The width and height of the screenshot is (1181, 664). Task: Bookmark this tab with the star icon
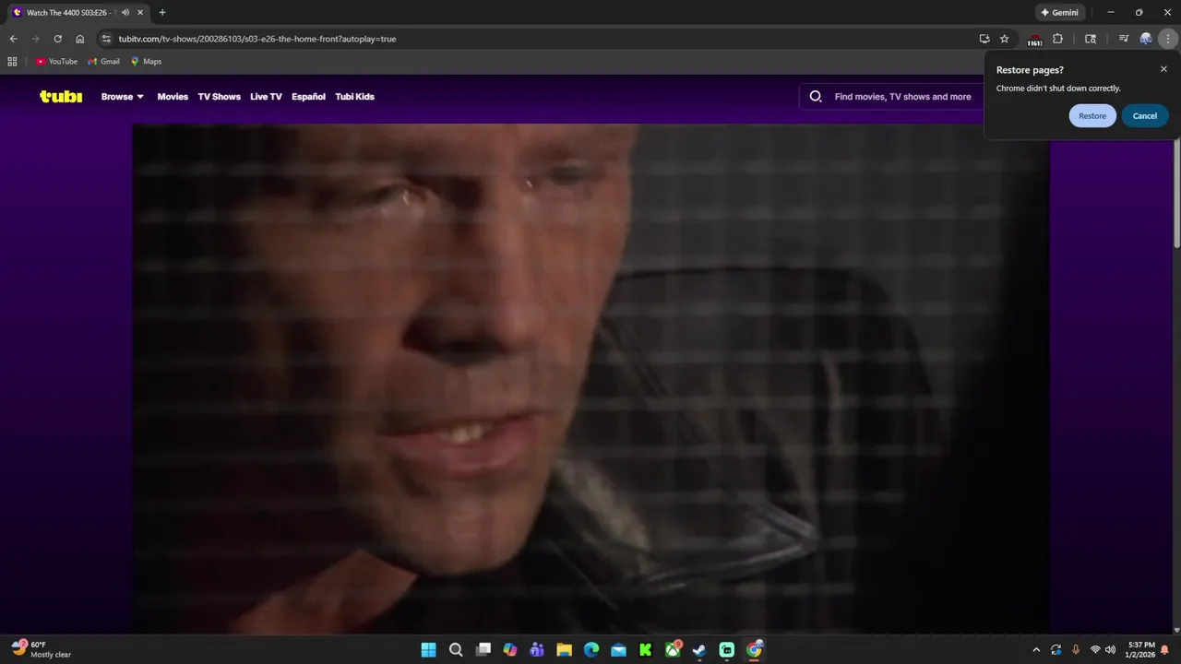coord(1005,39)
